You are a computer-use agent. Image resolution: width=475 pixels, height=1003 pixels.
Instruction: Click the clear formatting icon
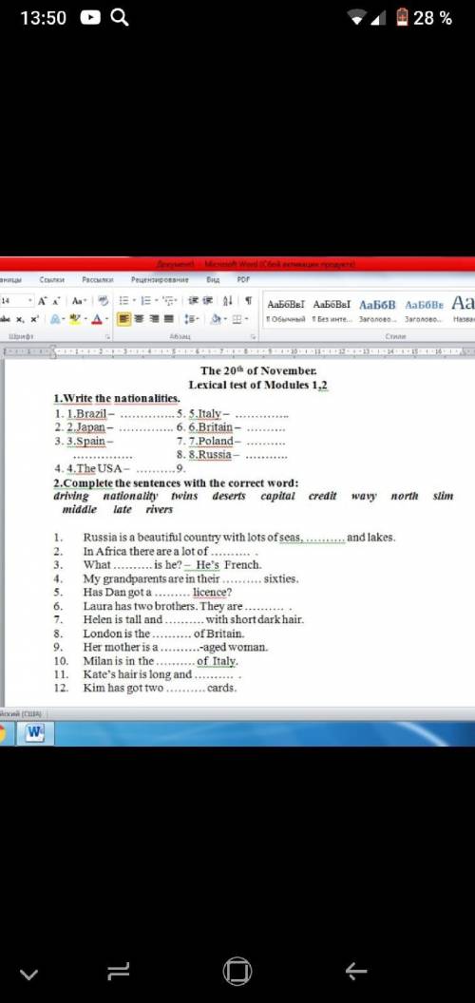(104, 301)
